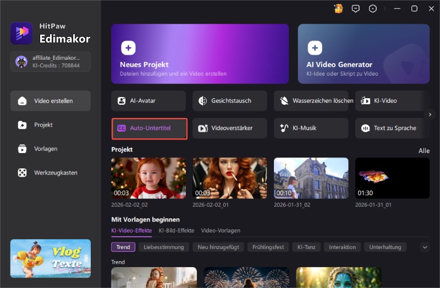
Task: Launch the KI-Musik generator
Action: tap(311, 128)
